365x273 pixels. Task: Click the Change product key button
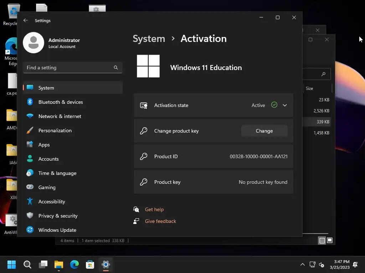[264, 131]
